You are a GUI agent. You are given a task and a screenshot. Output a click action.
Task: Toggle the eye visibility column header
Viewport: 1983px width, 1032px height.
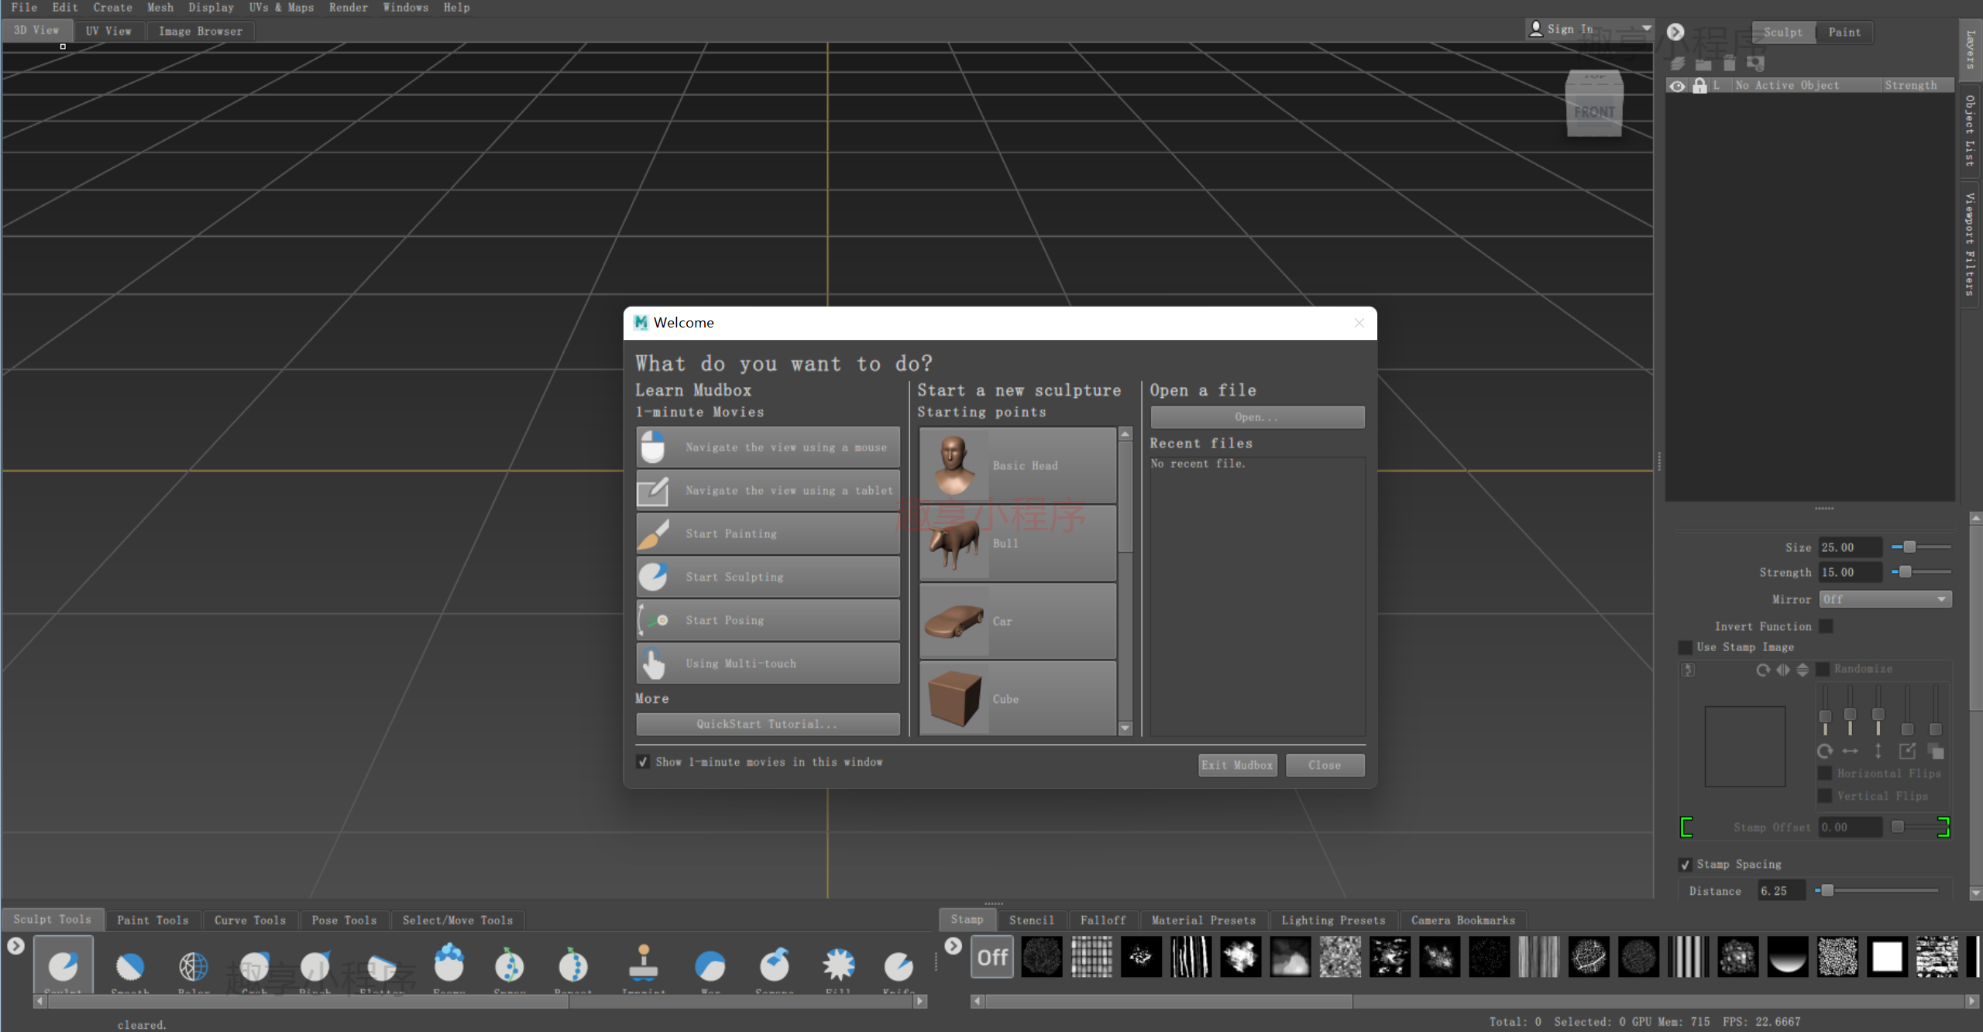point(1677,85)
